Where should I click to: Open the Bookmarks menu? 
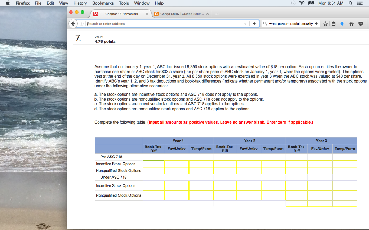[x=103, y=3]
